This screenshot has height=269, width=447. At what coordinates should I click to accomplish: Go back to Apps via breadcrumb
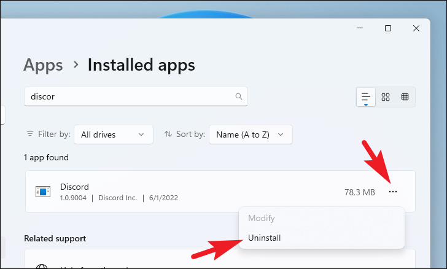click(x=43, y=64)
